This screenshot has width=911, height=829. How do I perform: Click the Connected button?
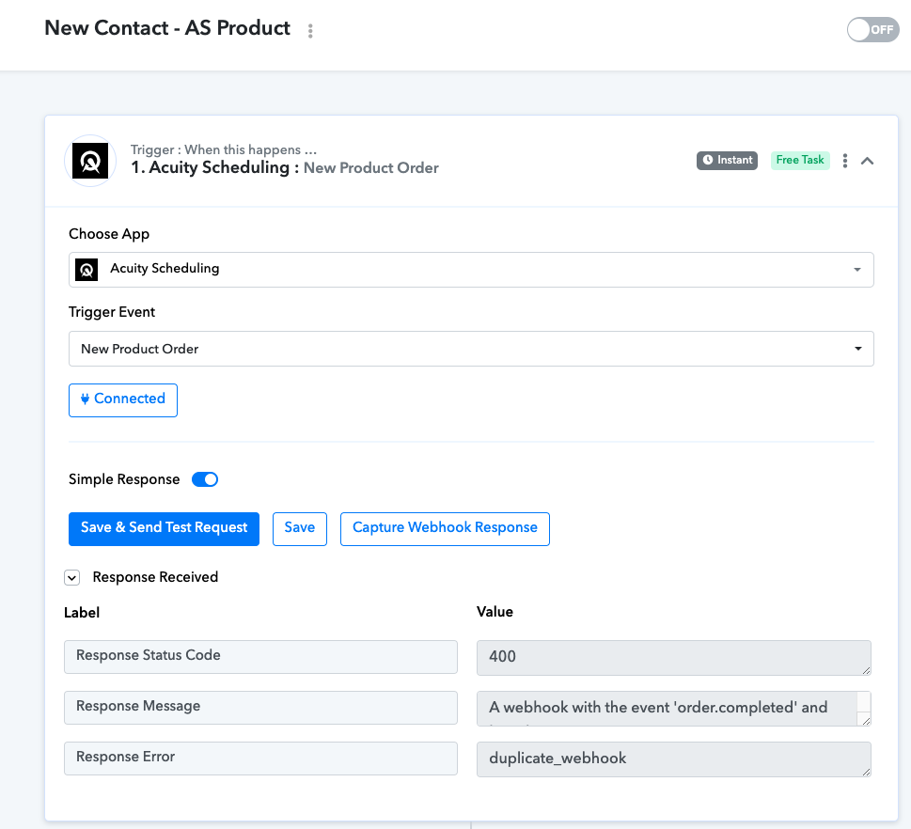[123, 400]
